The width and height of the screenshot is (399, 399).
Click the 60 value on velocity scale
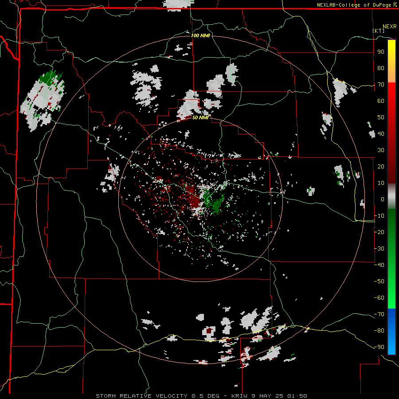coord(381,101)
